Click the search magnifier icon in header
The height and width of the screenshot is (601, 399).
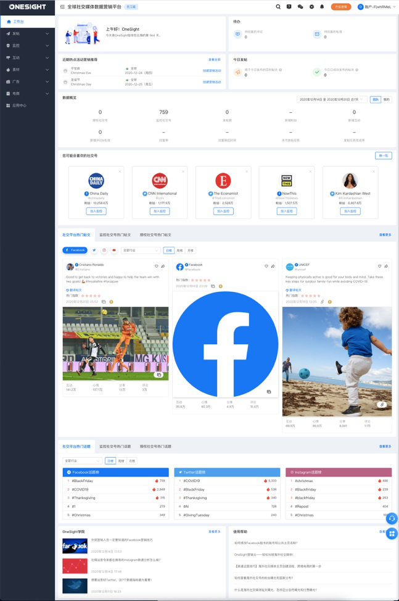(278, 7)
